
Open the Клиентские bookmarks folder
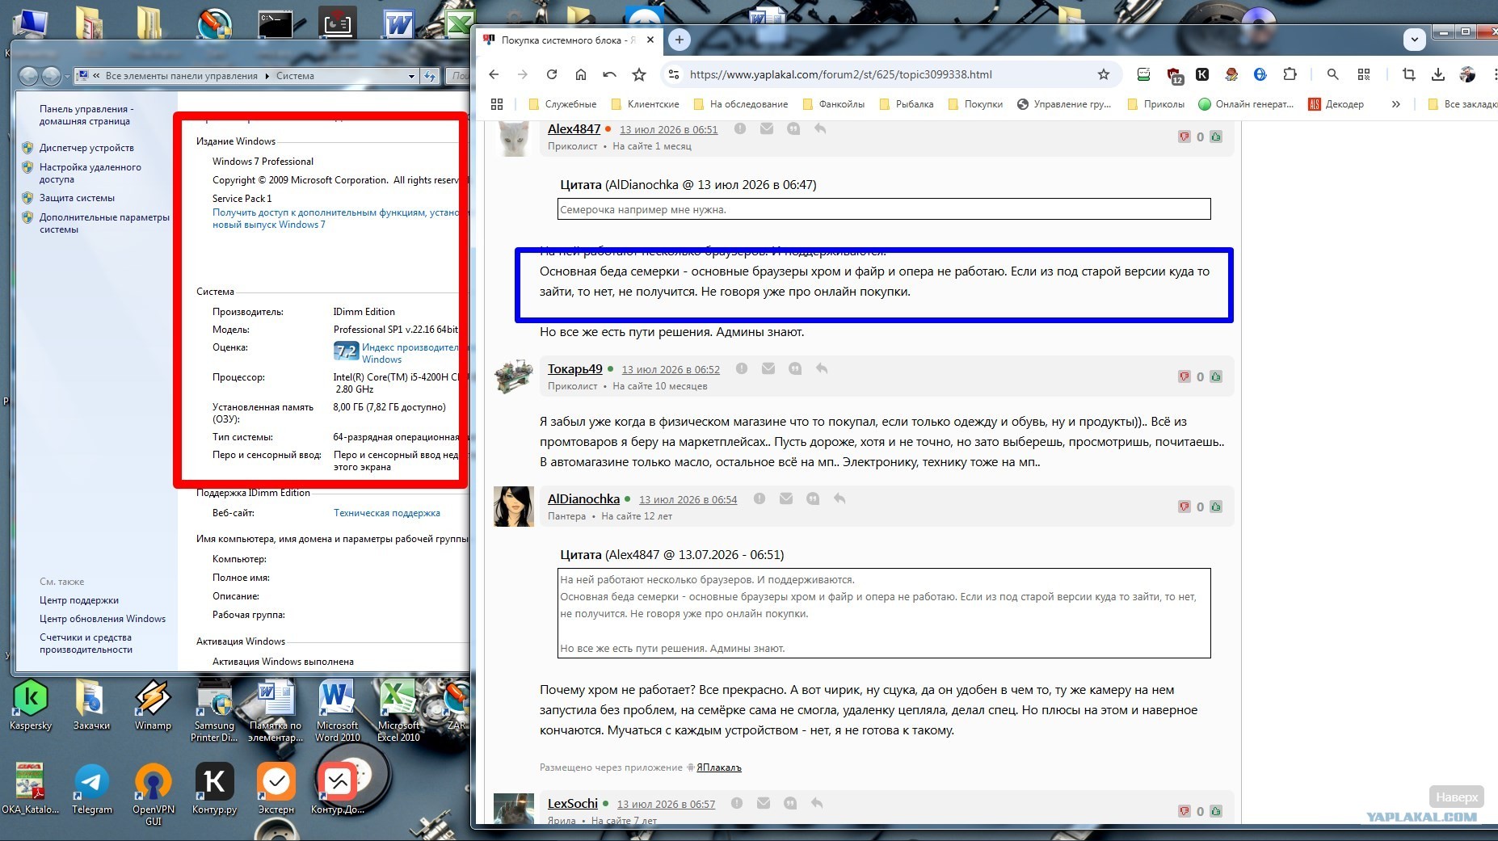(x=645, y=104)
